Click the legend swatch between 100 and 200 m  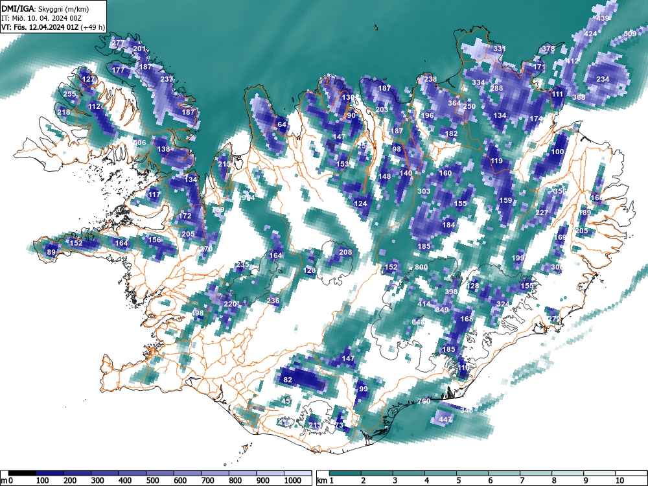point(50,473)
